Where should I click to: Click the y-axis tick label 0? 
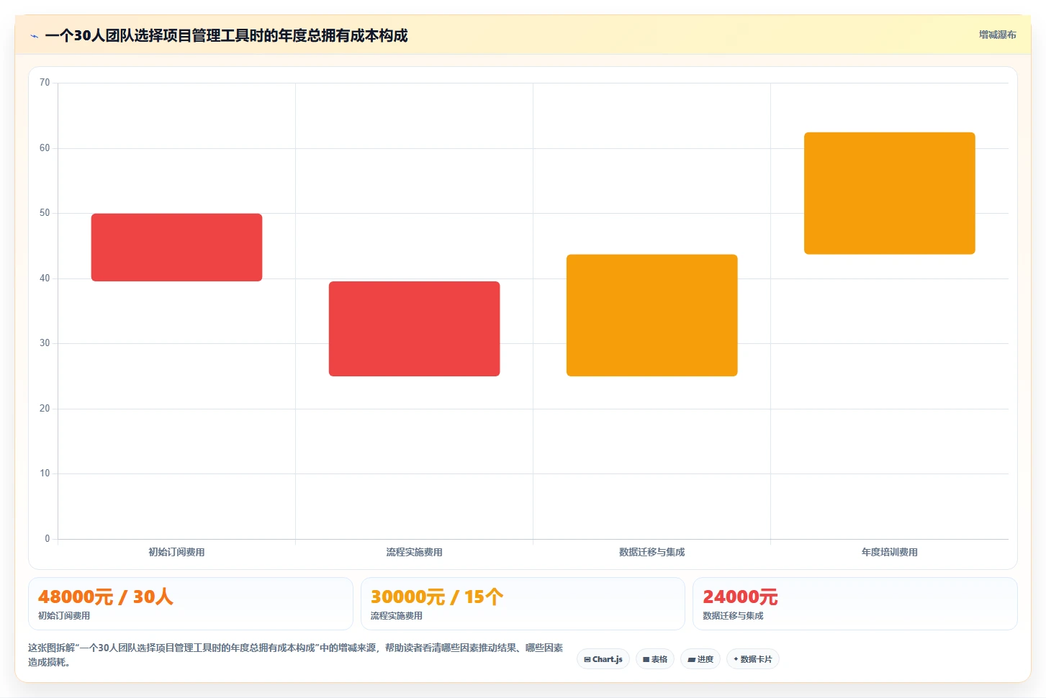pos(48,539)
